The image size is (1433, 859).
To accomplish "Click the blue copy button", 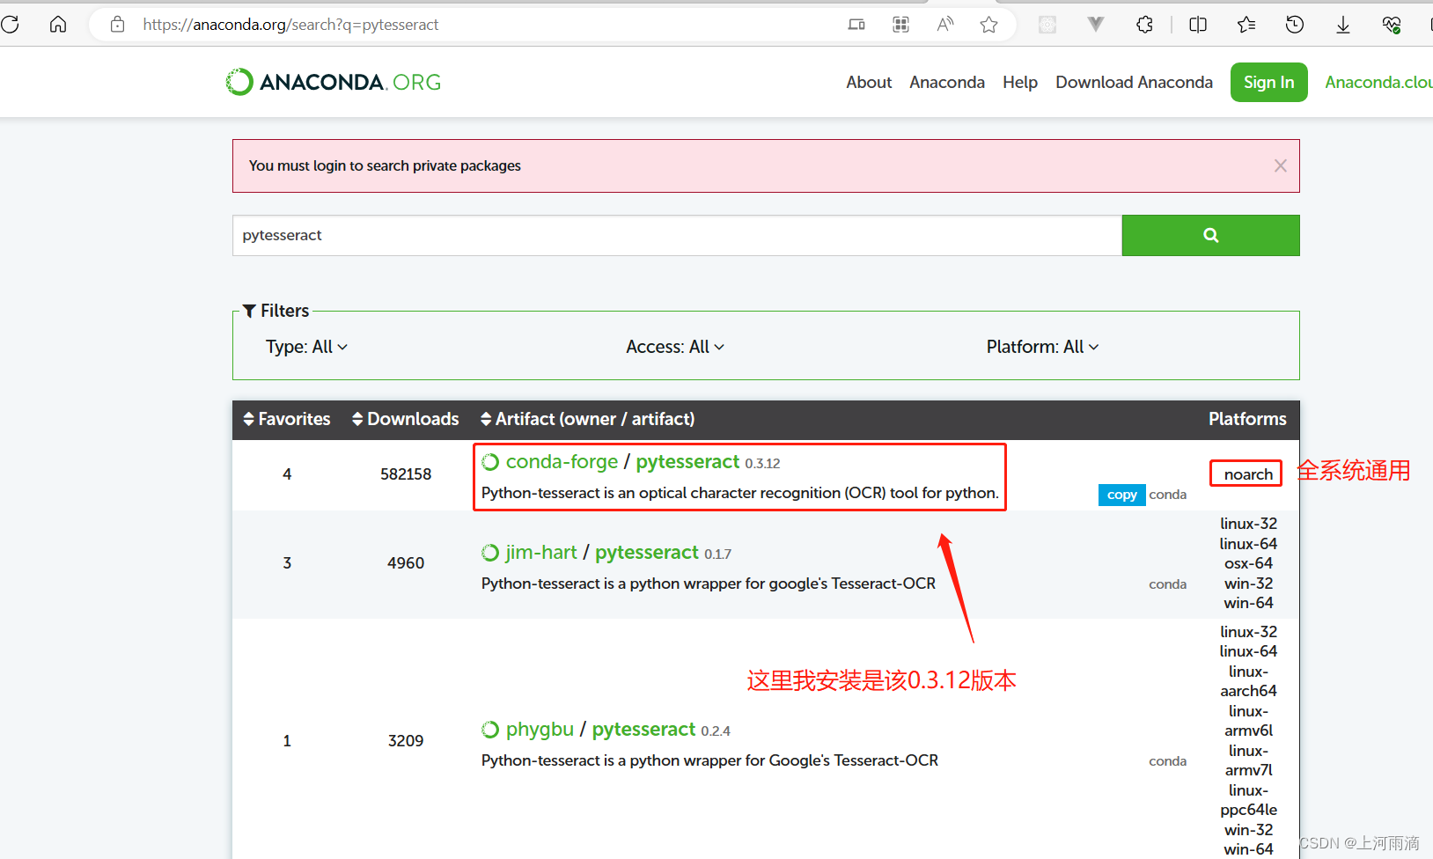I will [1121, 495].
